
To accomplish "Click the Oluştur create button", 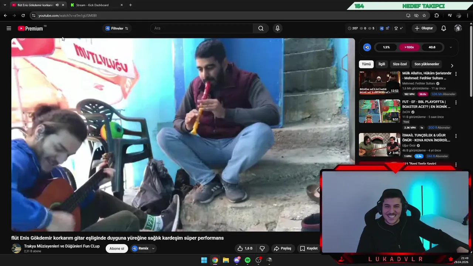I will 424,28.
